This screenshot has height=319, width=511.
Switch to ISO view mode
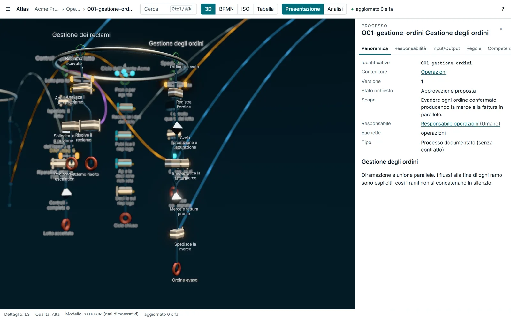(245, 9)
